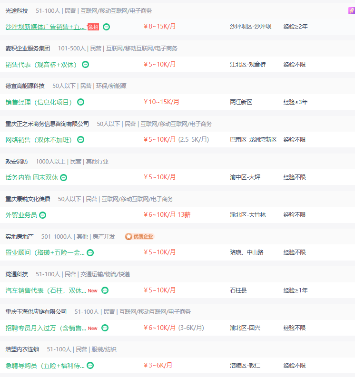Click requirement 经验≥1年

[296, 290]
